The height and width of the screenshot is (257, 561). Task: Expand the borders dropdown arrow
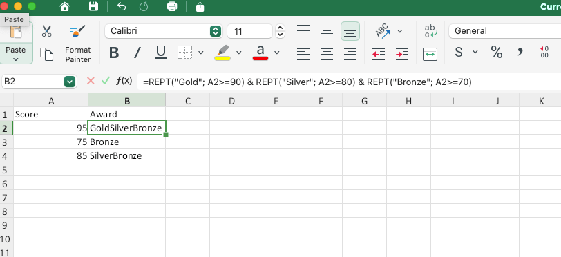pyautogui.click(x=201, y=53)
